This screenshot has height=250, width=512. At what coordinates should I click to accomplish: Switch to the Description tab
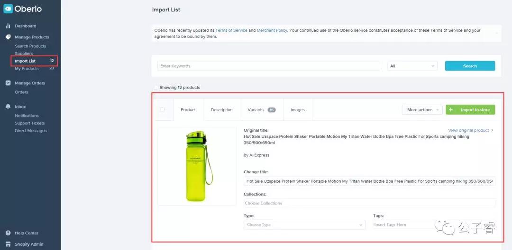(x=222, y=110)
